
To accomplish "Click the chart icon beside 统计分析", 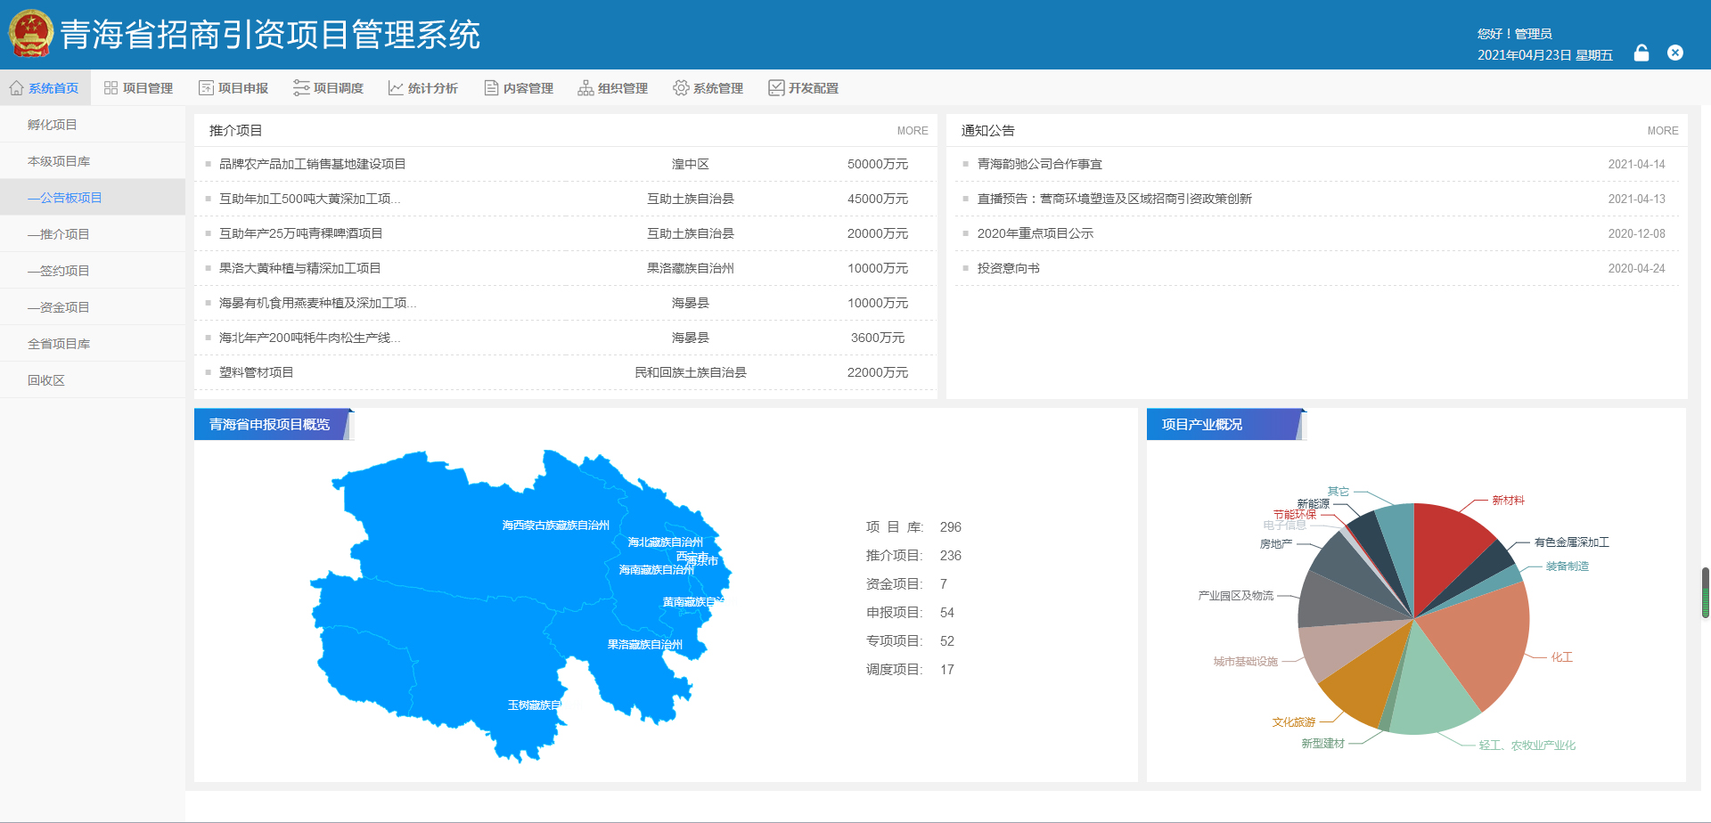I will [x=396, y=88].
